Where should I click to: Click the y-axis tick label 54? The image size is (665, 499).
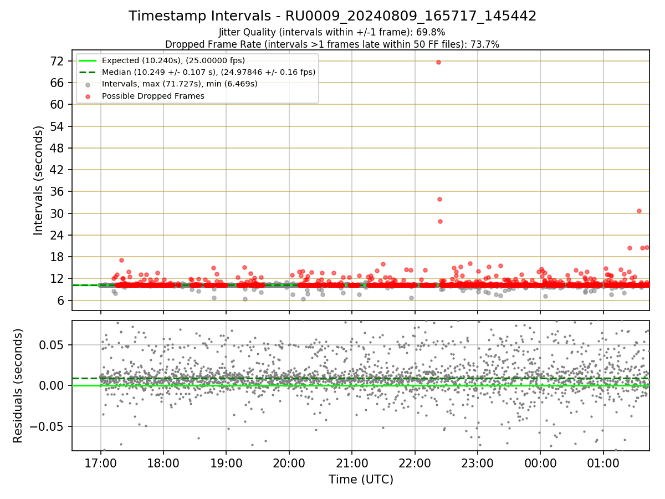(x=58, y=126)
